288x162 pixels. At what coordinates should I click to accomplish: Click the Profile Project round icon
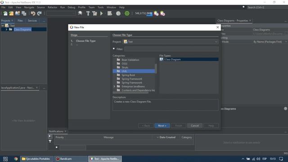(x=118, y=13)
